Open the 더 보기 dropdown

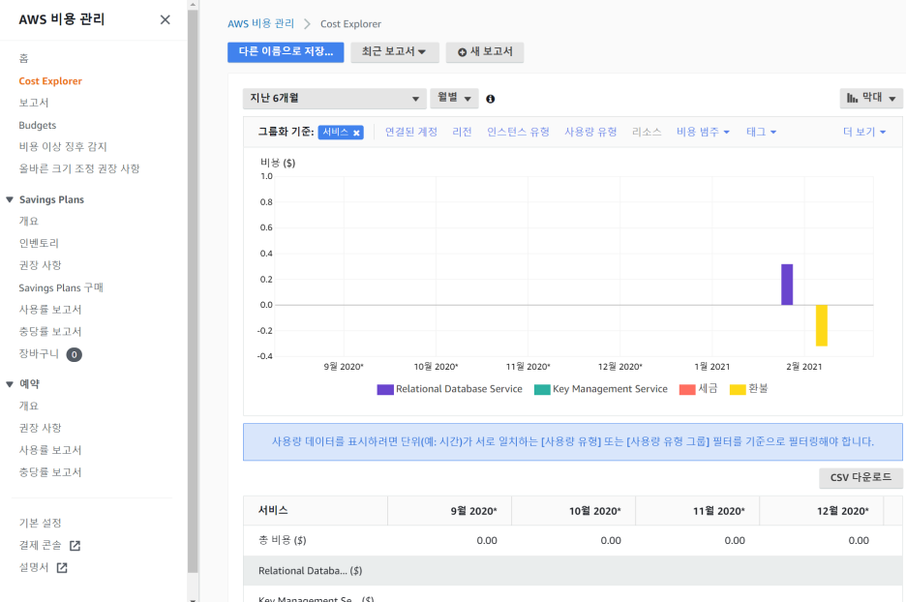click(863, 133)
